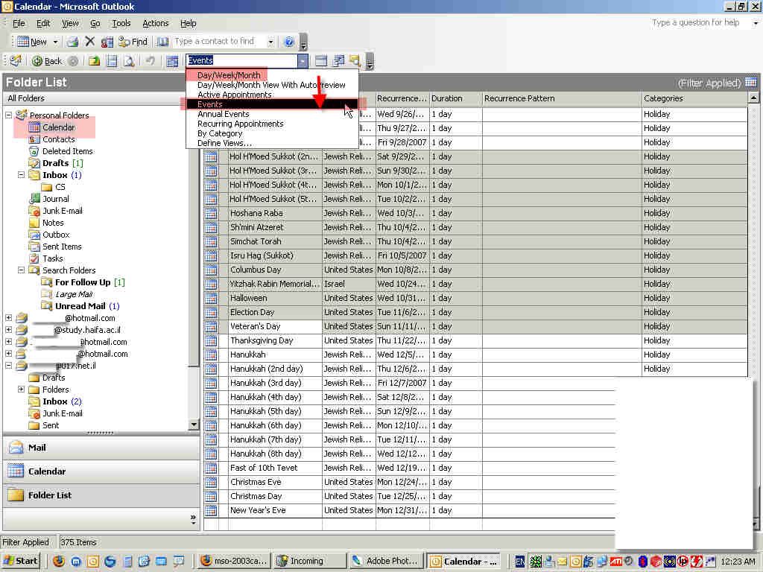Collapse the Inbox (1) subtree

tap(21, 175)
